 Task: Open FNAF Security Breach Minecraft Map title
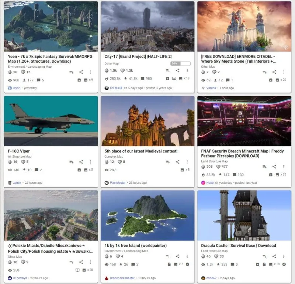point(242,154)
